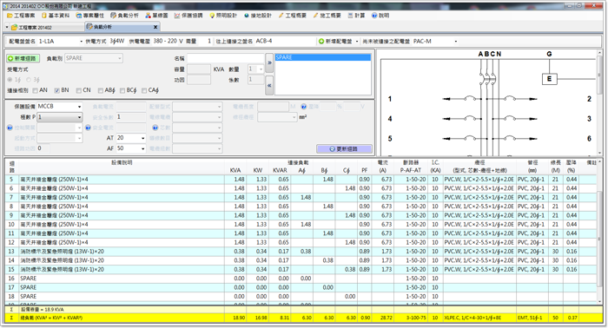Remove item with the « arrow button
608x328 pixels.
point(269,85)
